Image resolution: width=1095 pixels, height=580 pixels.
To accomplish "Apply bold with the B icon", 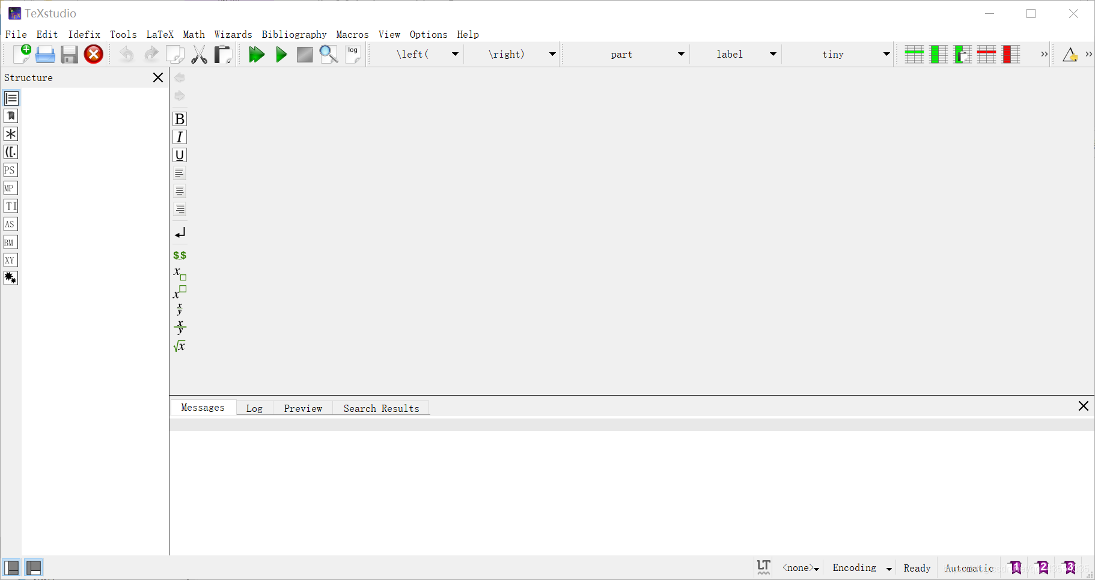I will point(179,119).
